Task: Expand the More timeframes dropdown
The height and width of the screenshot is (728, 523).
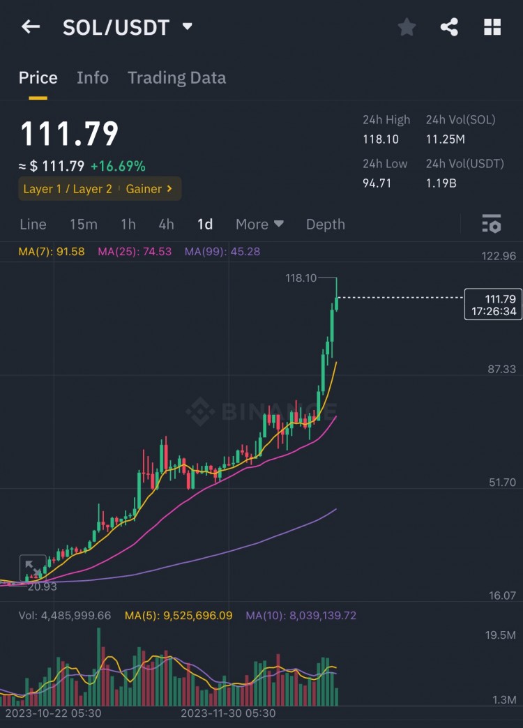Action: pyautogui.click(x=259, y=225)
